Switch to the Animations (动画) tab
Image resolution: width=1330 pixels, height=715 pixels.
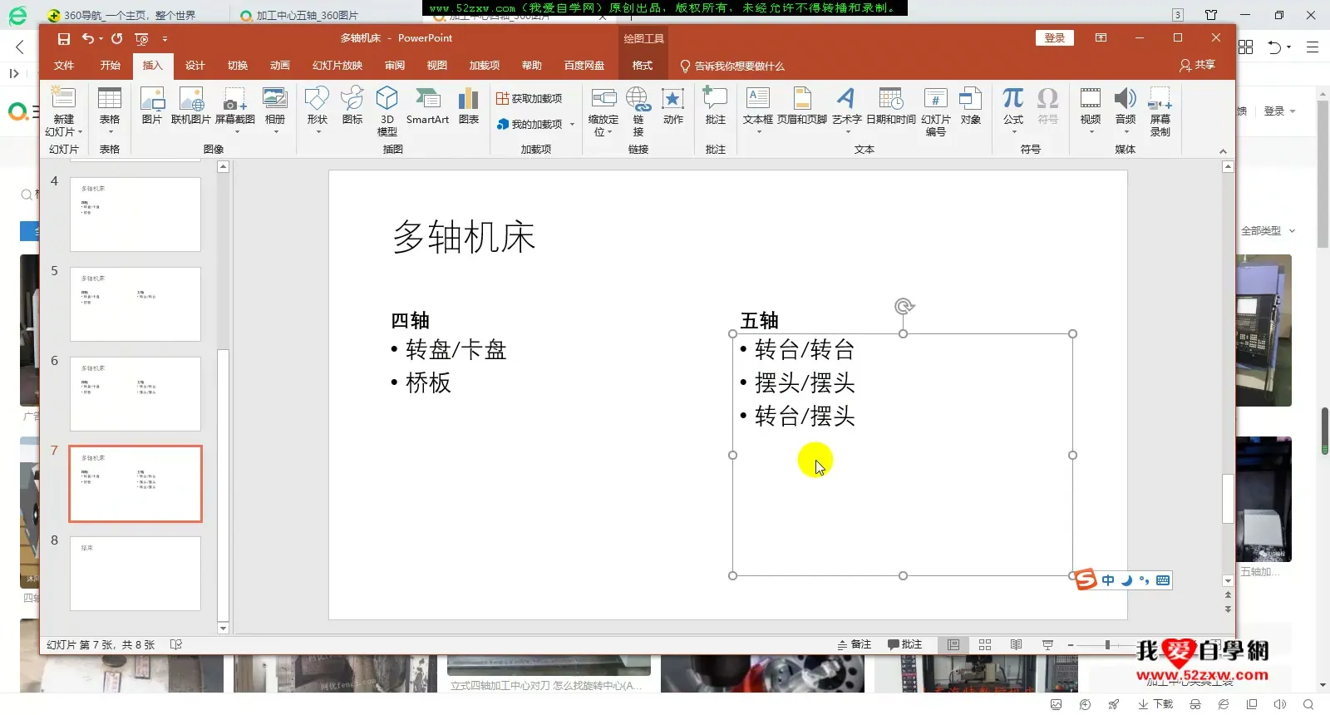(280, 66)
